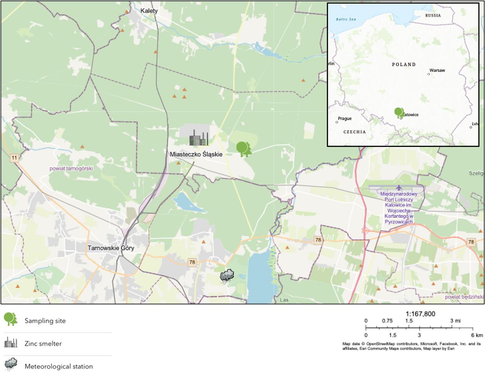Click the Prague label on inset map
485x372 pixels.
344,119
